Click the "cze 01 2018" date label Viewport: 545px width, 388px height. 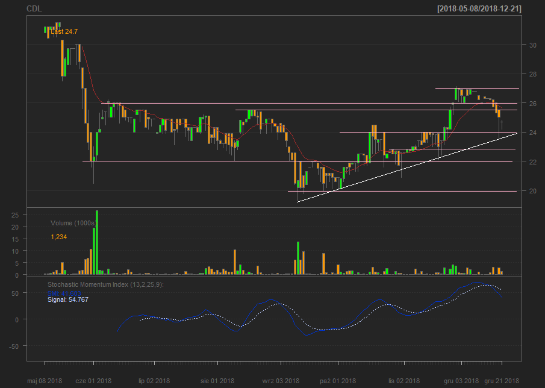click(x=93, y=381)
